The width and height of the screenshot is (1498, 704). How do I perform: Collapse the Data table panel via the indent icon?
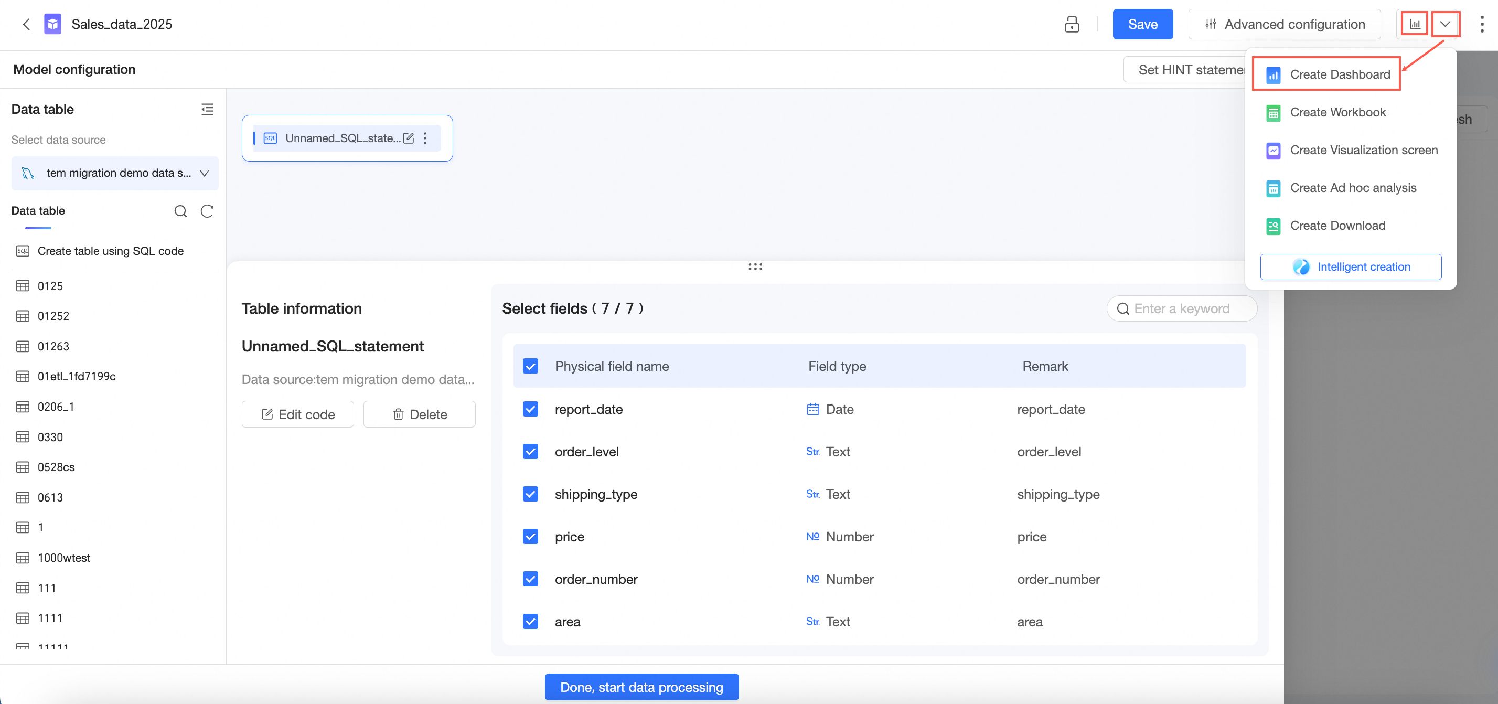[x=207, y=110]
